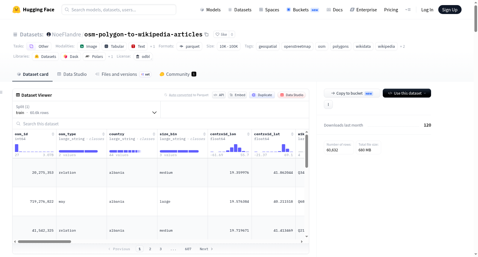Expand the Split train selector
The width and height of the screenshot is (478, 257).
86,110
